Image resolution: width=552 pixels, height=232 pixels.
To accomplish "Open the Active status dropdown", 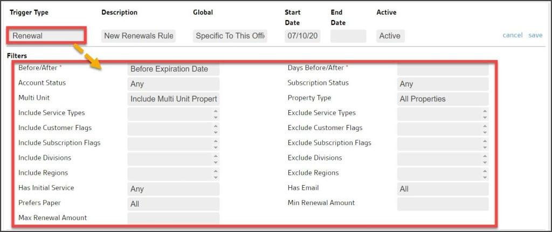I will [x=390, y=36].
